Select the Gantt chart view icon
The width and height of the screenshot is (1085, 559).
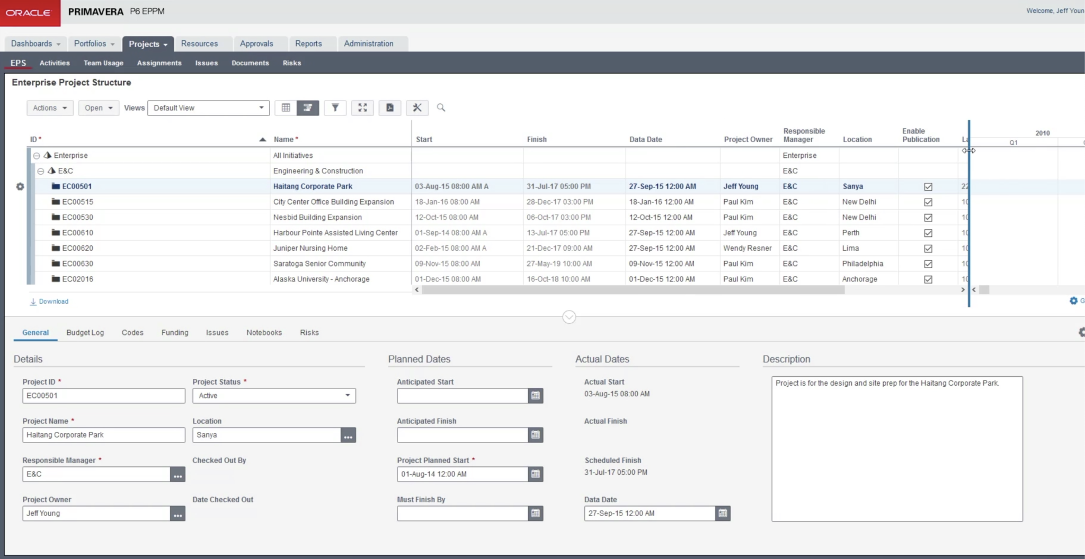coord(308,108)
